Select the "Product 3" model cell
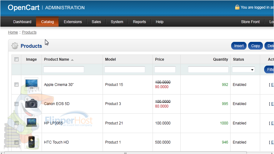The width and height of the screenshot is (274, 154). (113, 104)
